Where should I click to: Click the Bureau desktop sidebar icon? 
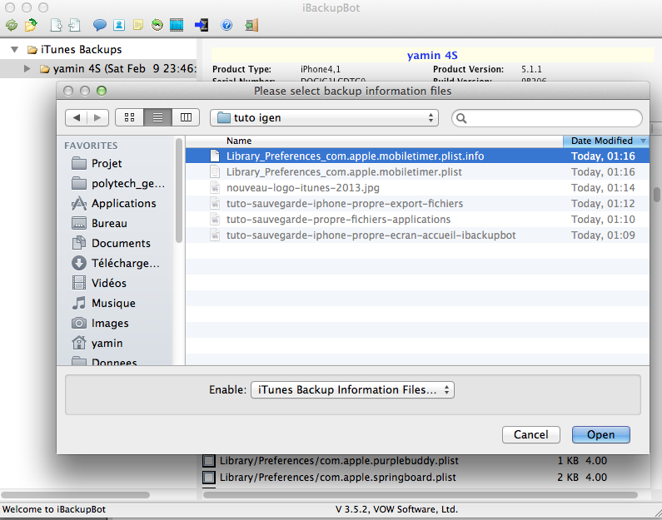(x=79, y=223)
